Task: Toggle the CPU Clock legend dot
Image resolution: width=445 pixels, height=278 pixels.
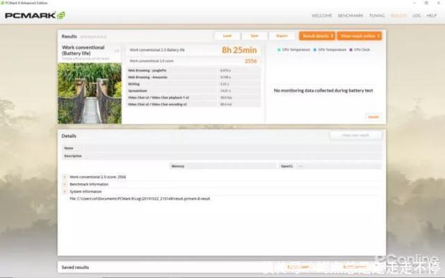Action: pyautogui.click(x=351, y=50)
